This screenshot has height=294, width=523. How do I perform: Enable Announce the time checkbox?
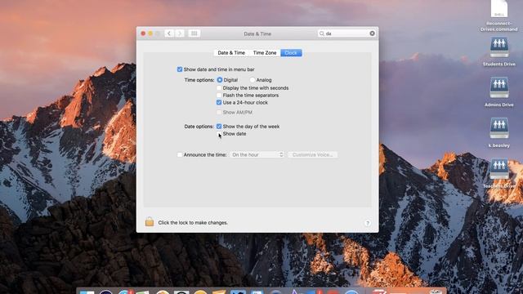(180, 154)
